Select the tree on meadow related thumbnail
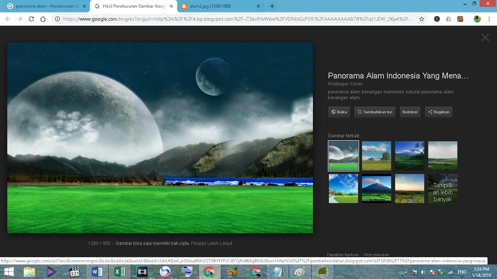 (x=377, y=156)
